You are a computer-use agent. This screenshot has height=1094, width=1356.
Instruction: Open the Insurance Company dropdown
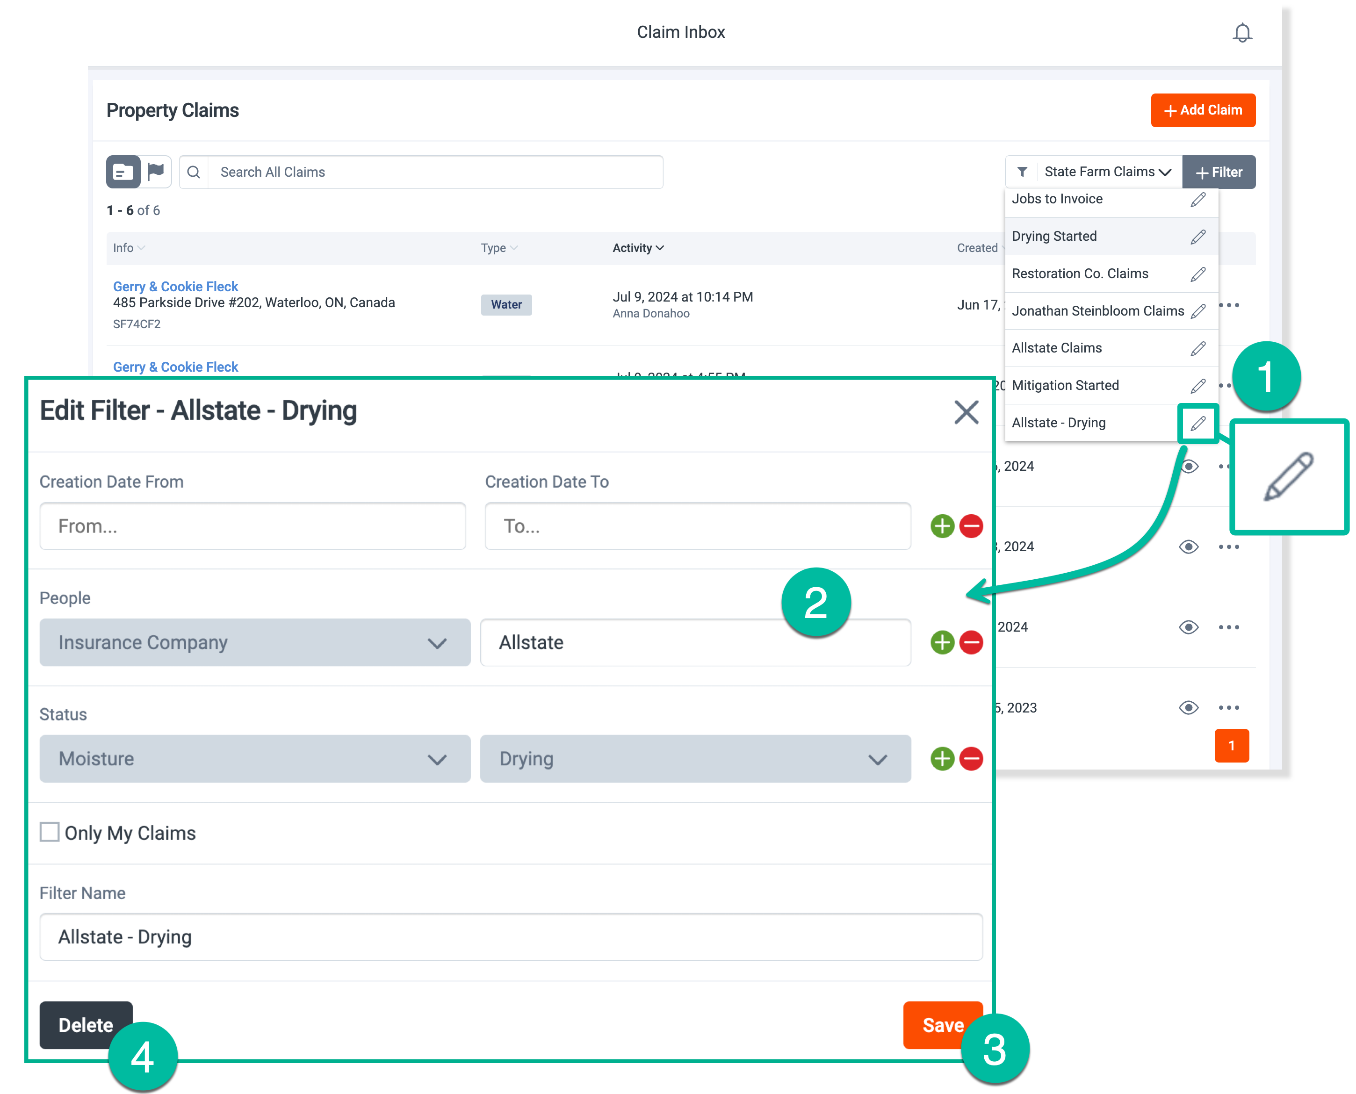click(x=254, y=642)
